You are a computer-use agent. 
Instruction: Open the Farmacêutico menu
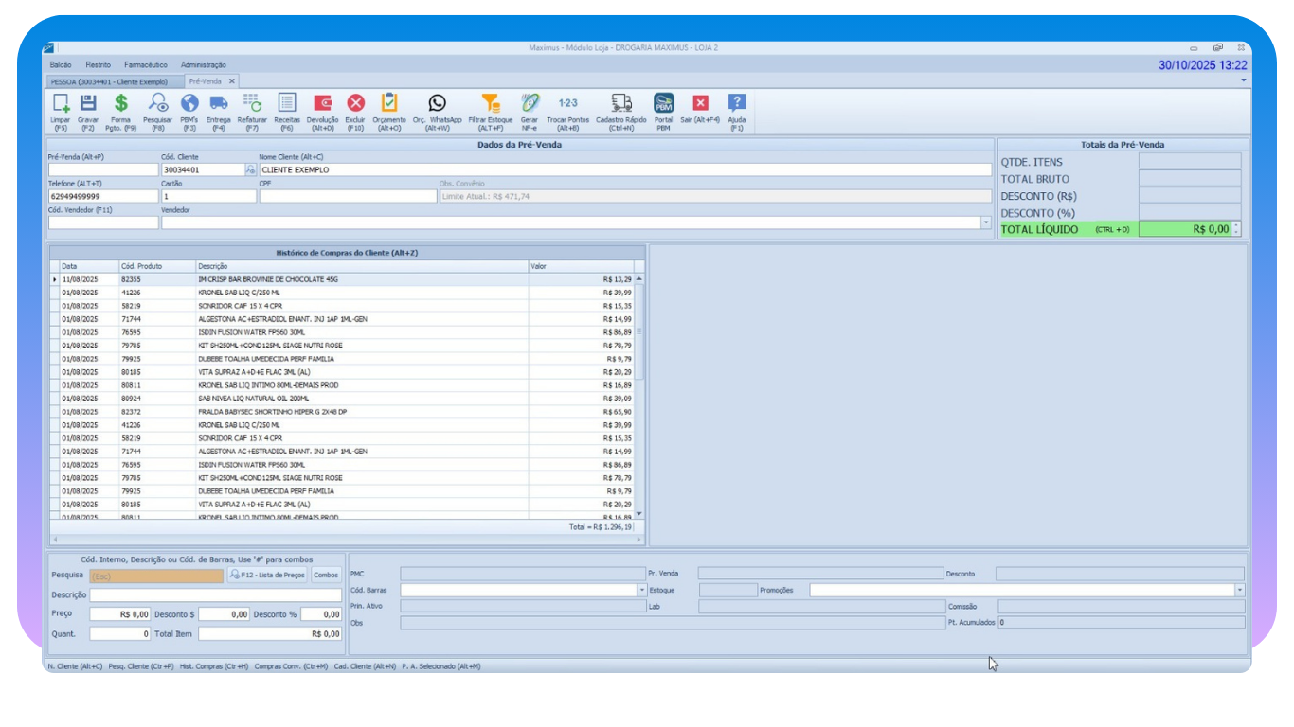(145, 64)
